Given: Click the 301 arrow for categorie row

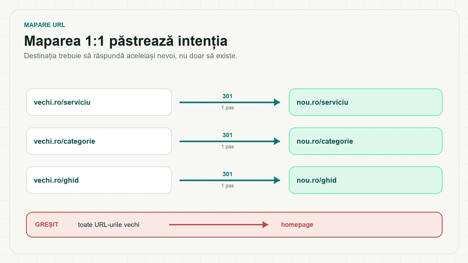Looking at the screenshot, I should tap(230, 141).
